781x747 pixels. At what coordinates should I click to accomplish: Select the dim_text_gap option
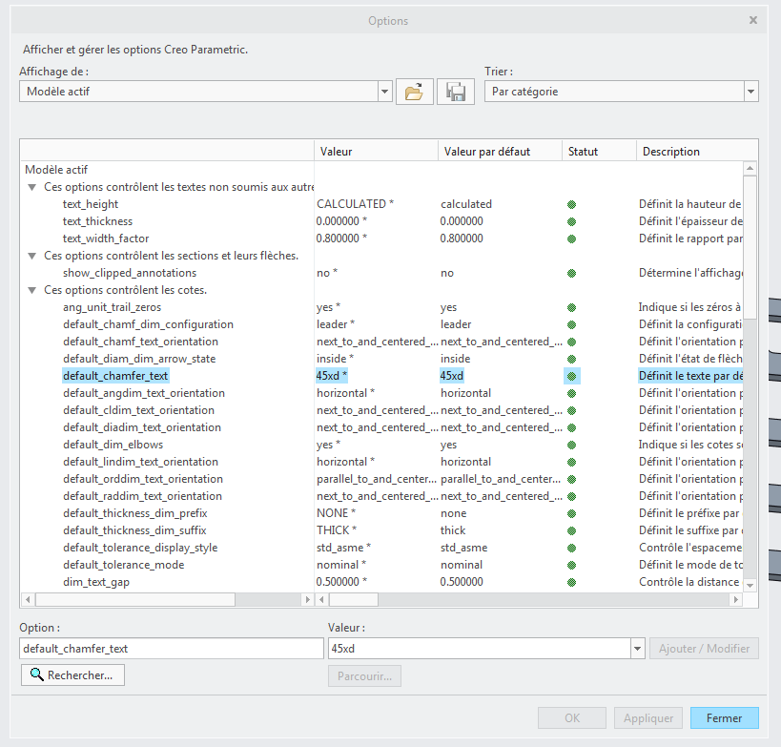point(96,582)
